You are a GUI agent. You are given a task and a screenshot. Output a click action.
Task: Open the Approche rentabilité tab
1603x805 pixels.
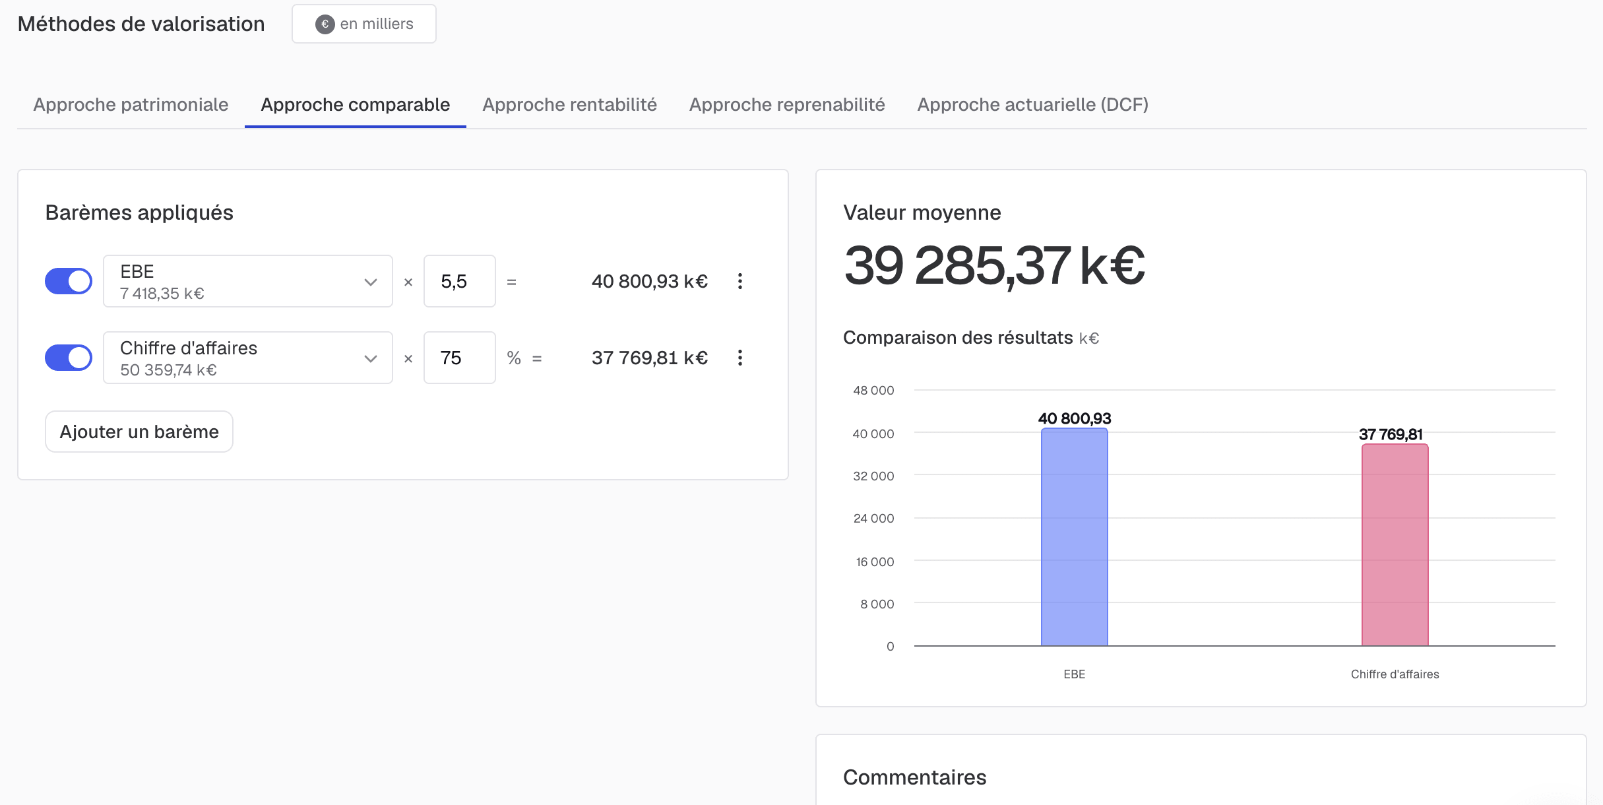point(570,104)
